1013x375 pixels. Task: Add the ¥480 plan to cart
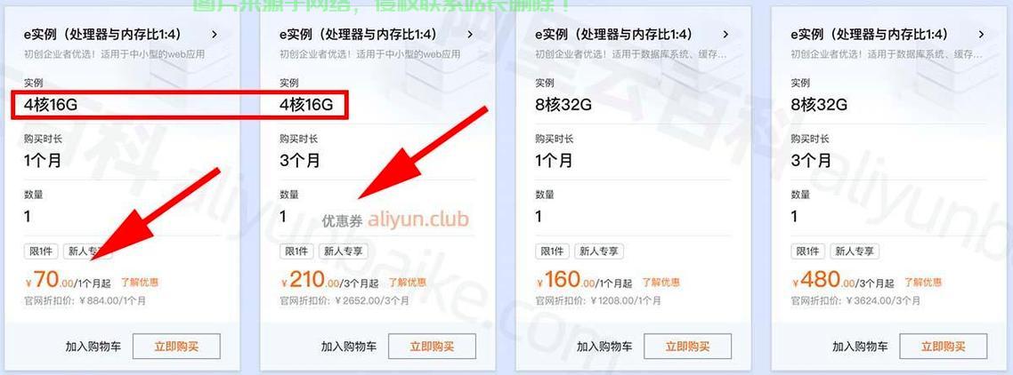(860, 347)
